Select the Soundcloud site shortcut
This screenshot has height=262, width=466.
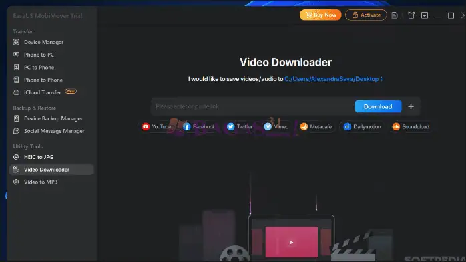411,127
